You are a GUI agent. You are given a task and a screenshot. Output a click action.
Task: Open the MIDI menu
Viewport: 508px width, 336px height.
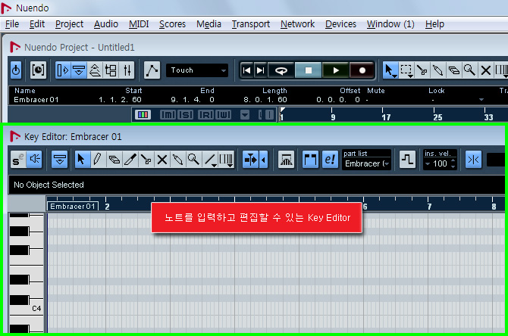click(139, 24)
